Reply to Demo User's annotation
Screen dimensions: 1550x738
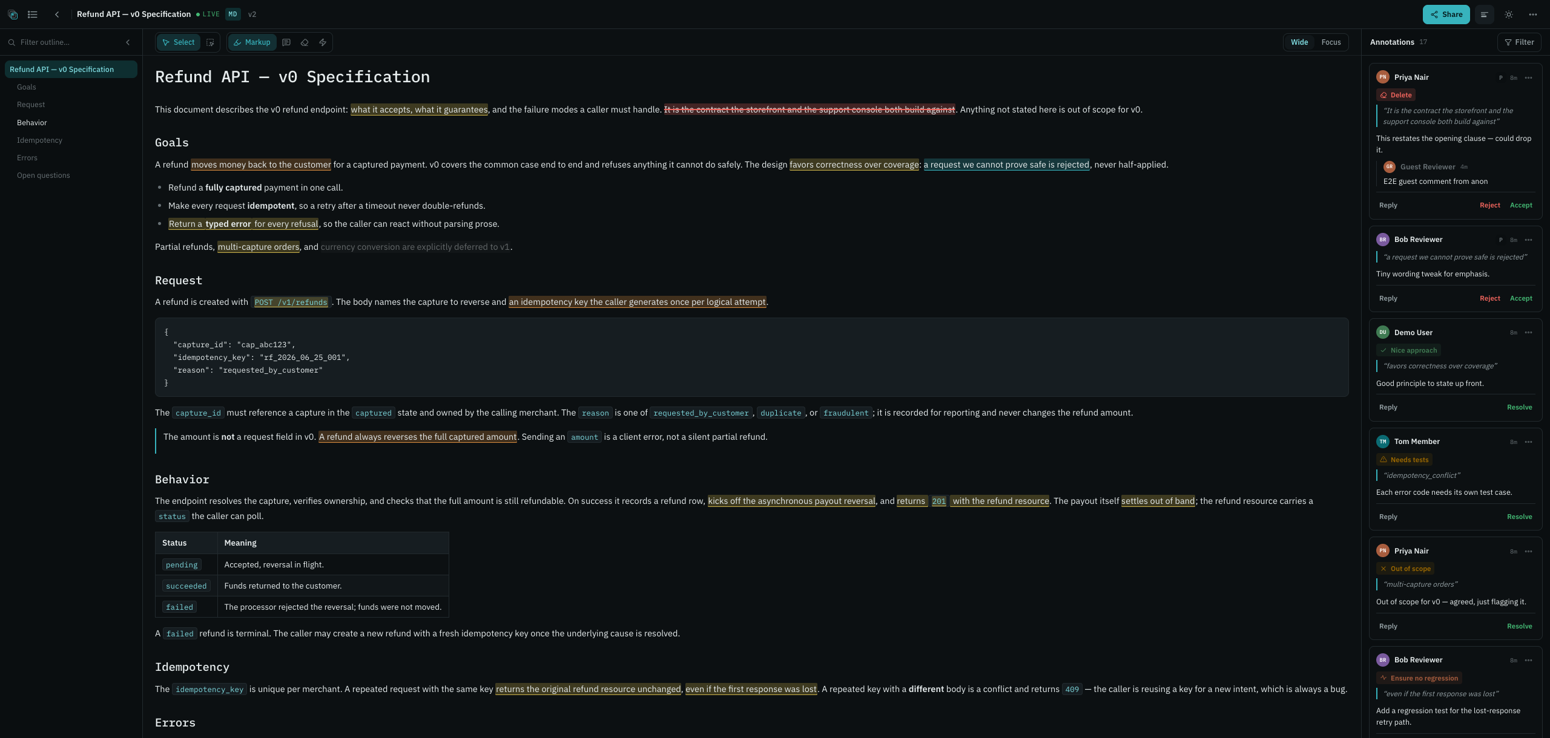pos(1388,408)
